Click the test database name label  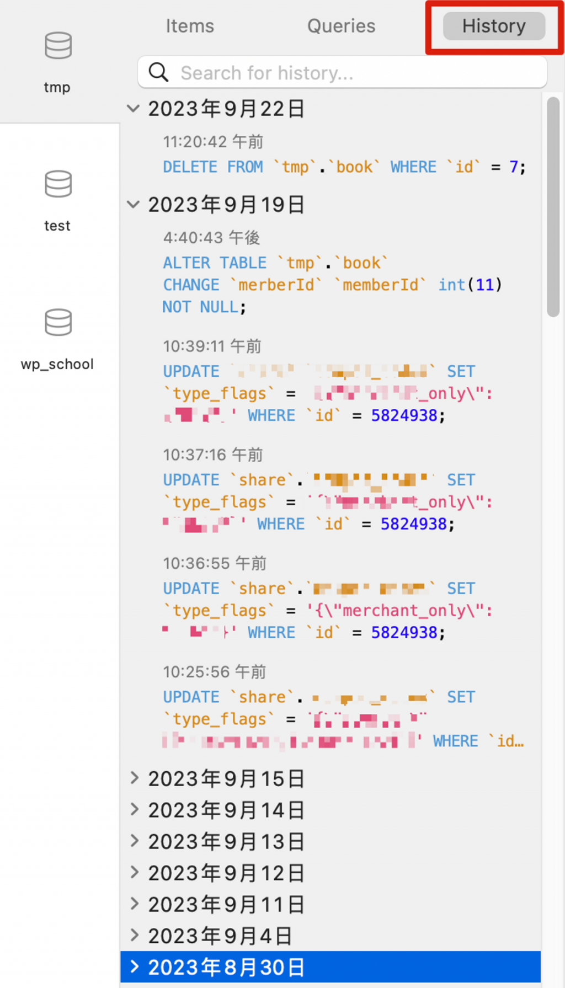pyautogui.click(x=57, y=226)
